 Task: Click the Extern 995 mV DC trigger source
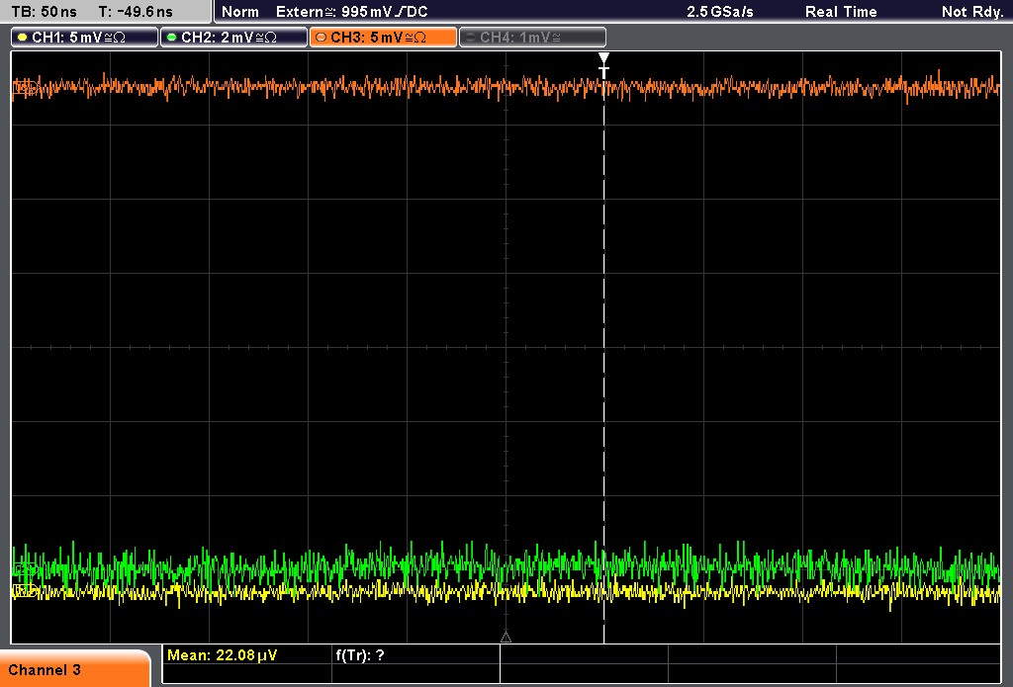pos(352,12)
